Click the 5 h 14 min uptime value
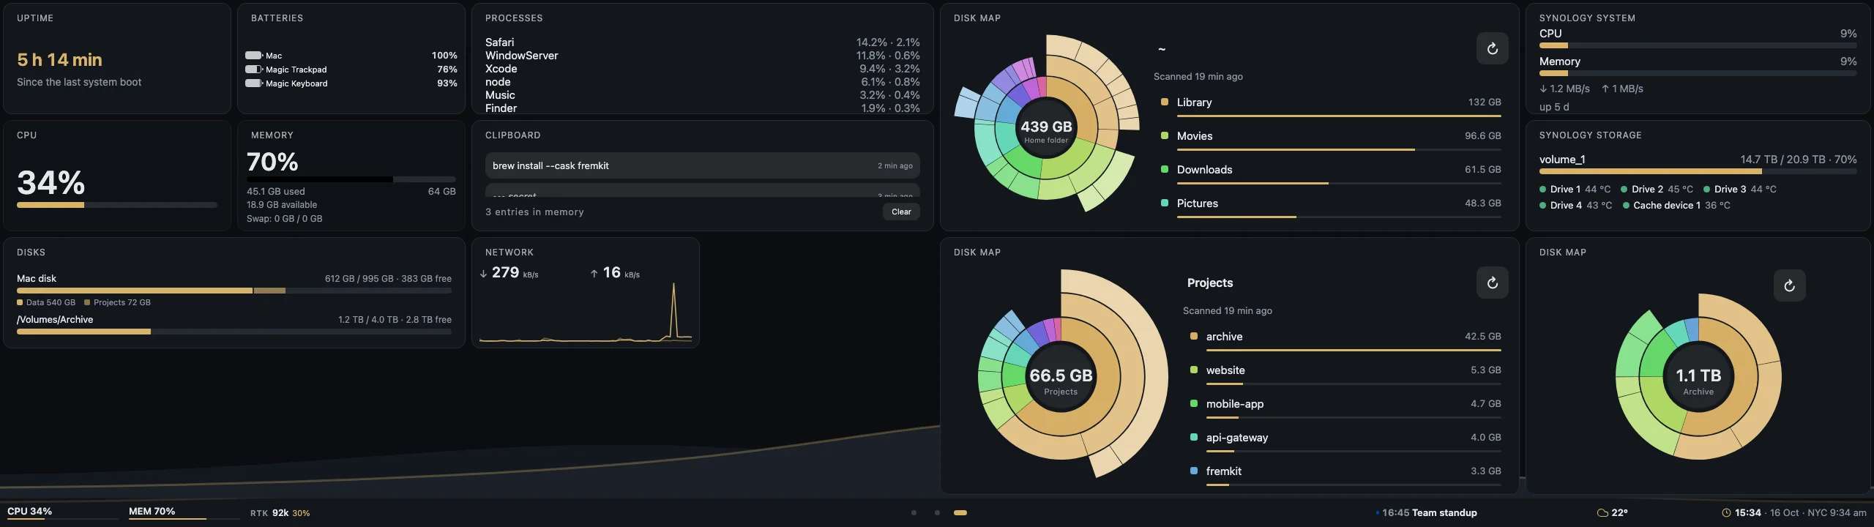Viewport: 1874px width, 527px height. (x=59, y=60)
